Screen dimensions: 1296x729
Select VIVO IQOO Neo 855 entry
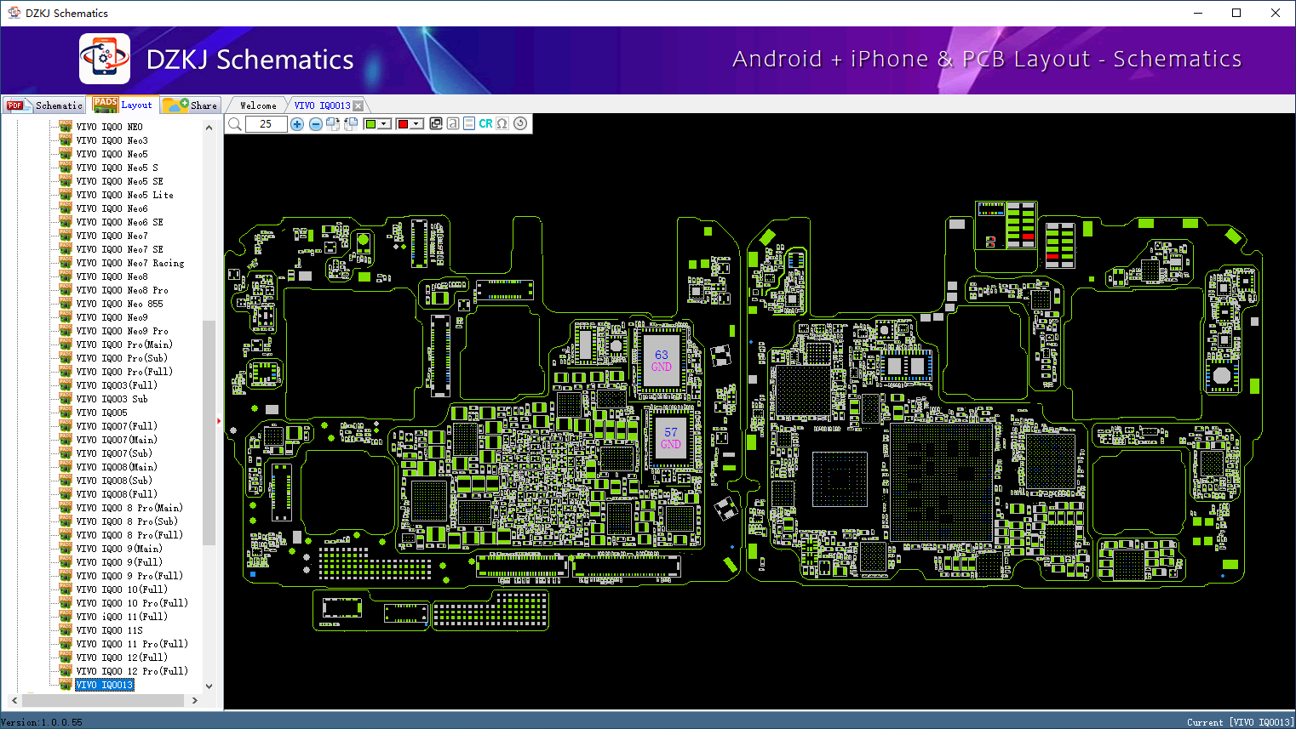point(120,304)
